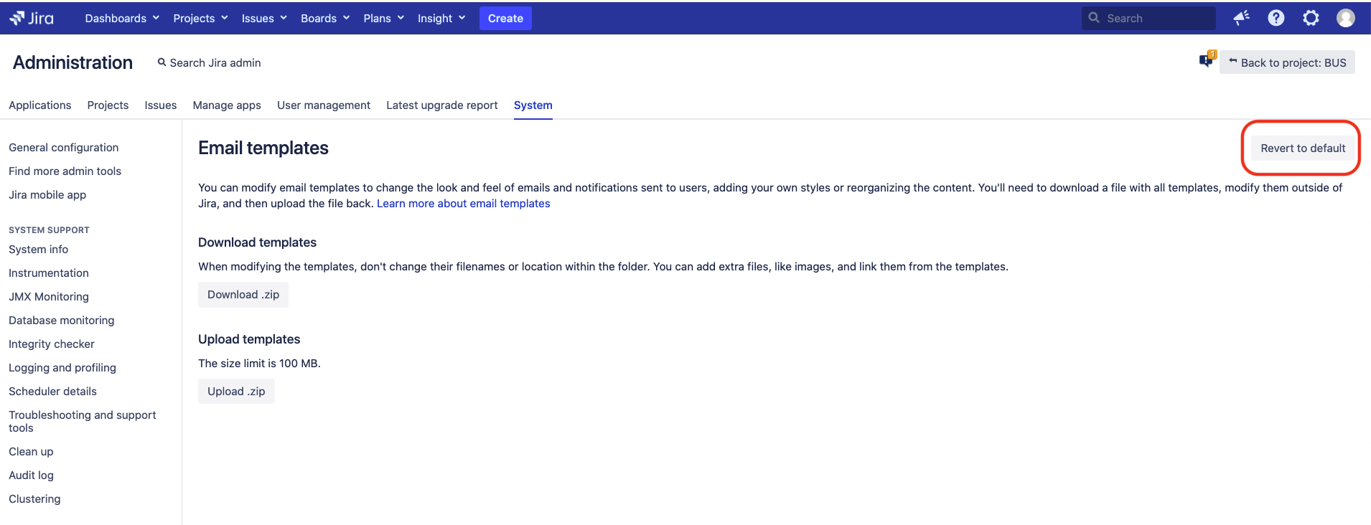Screen dimensions: 1371x525
Task: Open JMX Monitoring
Action: click(49, 296)
